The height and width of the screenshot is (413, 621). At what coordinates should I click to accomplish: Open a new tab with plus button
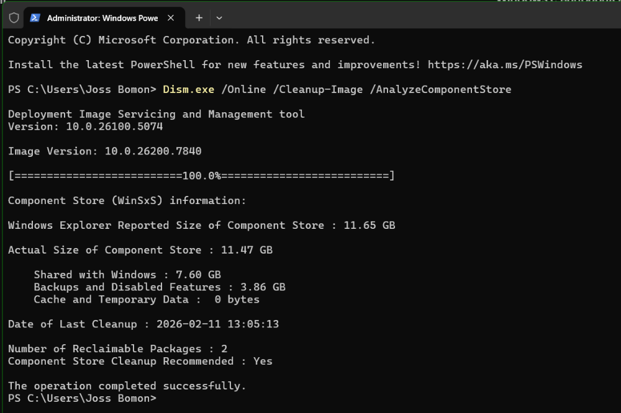tap(199, 18)
